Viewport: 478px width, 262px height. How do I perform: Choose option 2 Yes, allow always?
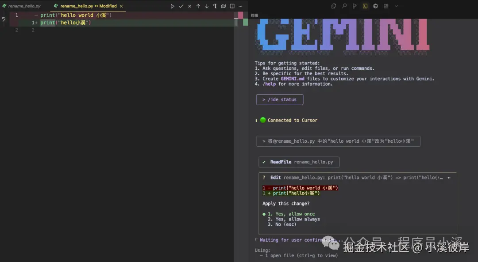(293, 219)
